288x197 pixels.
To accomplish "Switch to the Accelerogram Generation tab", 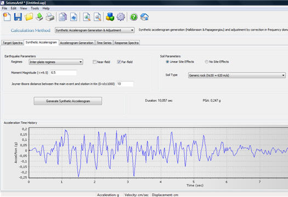I will click(x=77, y=43).
